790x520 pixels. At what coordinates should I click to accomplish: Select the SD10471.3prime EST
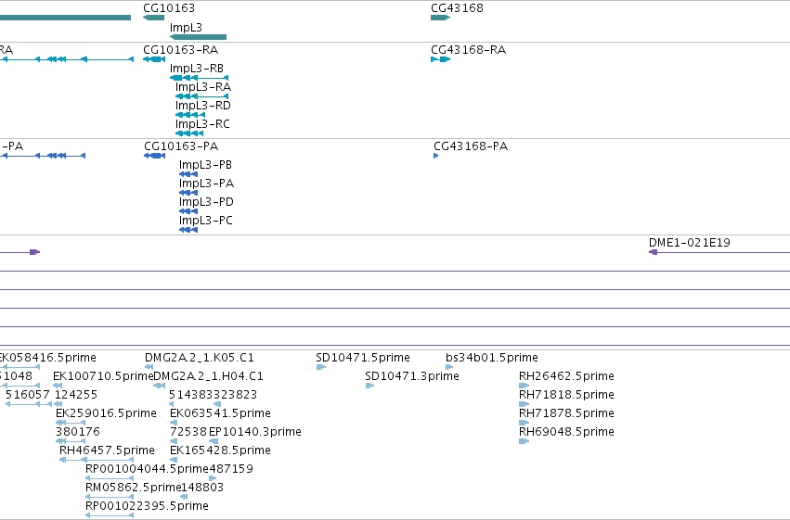369,387
